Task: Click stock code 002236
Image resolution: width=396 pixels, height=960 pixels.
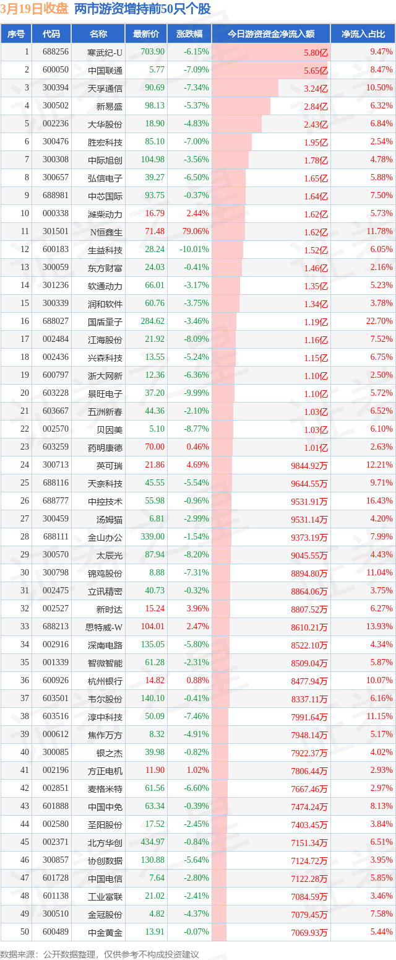Action: [x=56, y=124]
